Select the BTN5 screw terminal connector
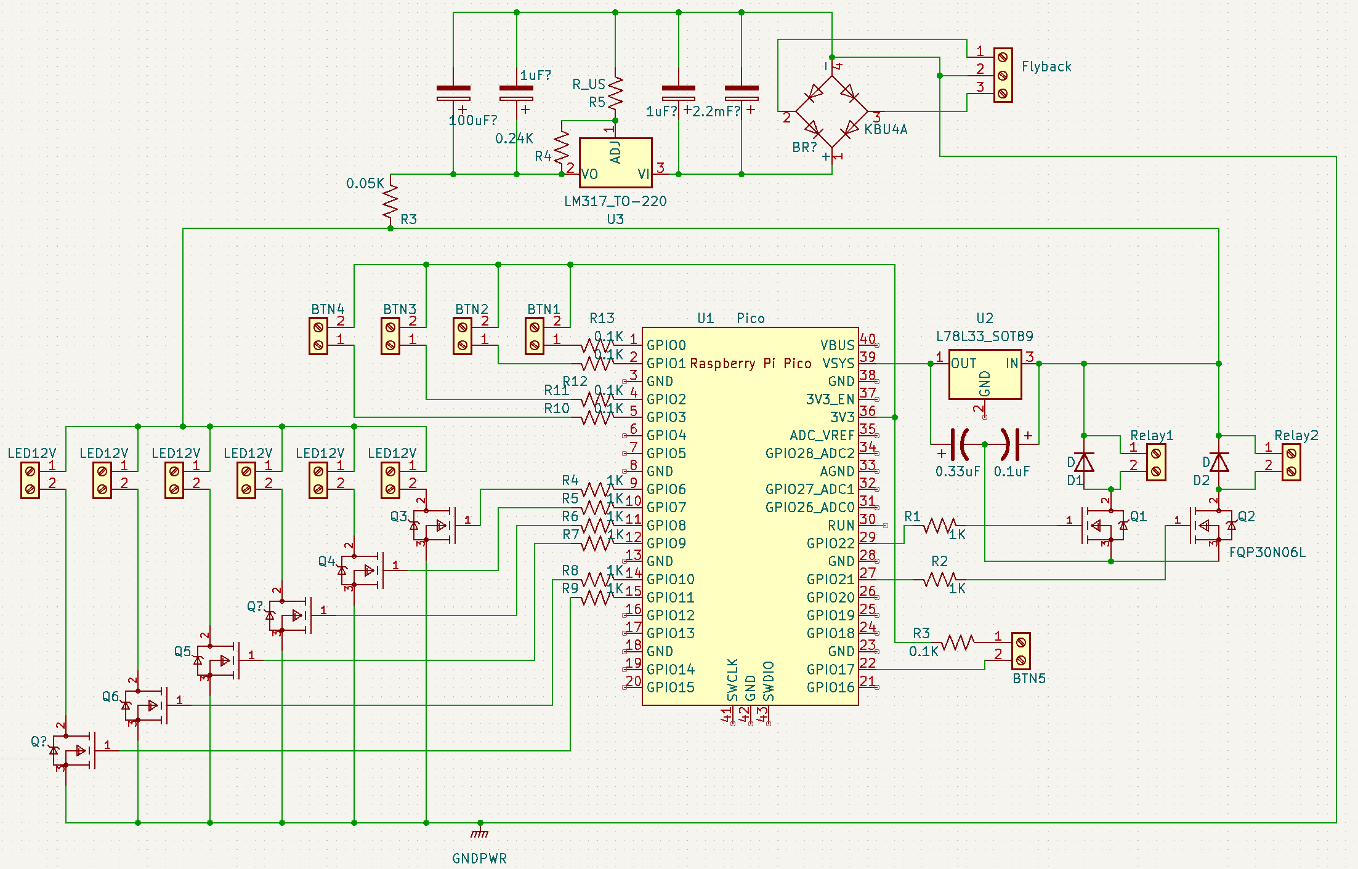Screen dimensions: 1358x869 click(x=1021, y=651)
